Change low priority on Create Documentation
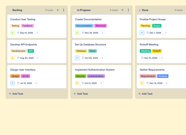This screenshot has width=186, height=135. click(x=77, y=33)
